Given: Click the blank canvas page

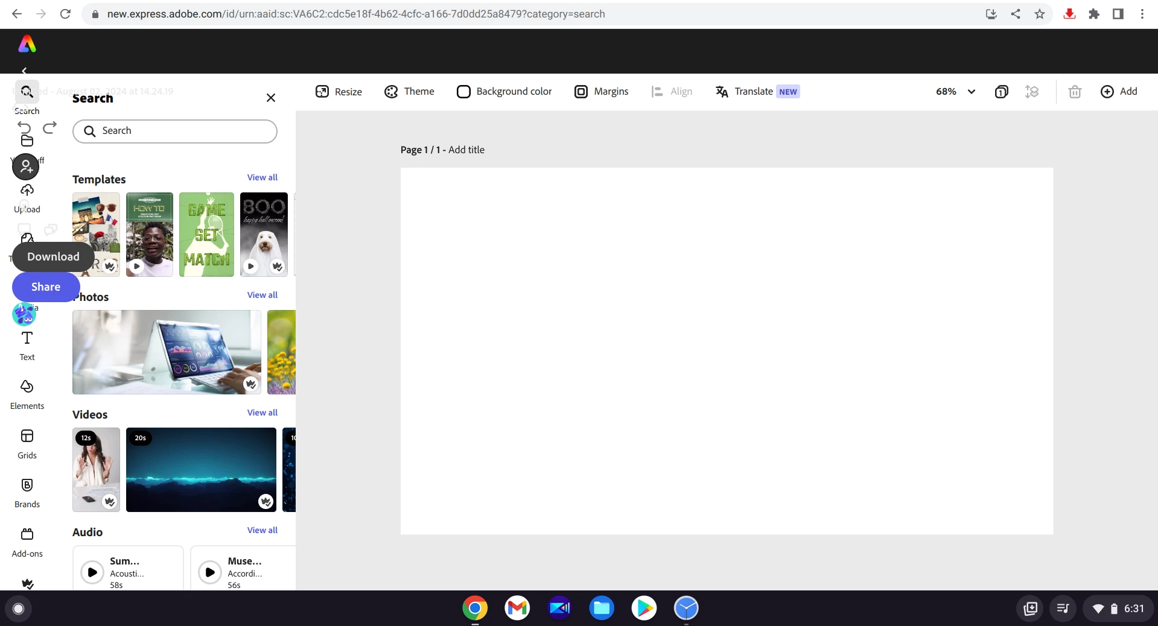Looking at the screenshot, I should 727,351.
